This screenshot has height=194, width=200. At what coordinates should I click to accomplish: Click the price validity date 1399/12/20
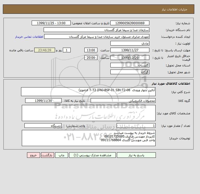130,58
